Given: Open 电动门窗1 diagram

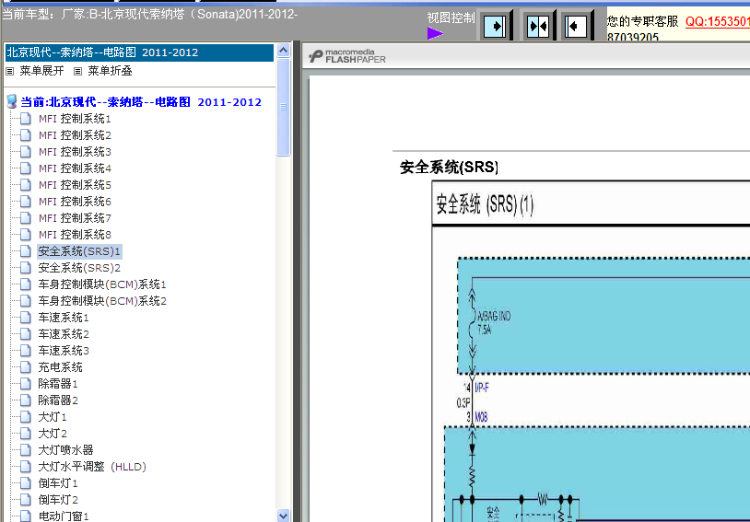Looking at the screenshot, I should click(64, 516).
